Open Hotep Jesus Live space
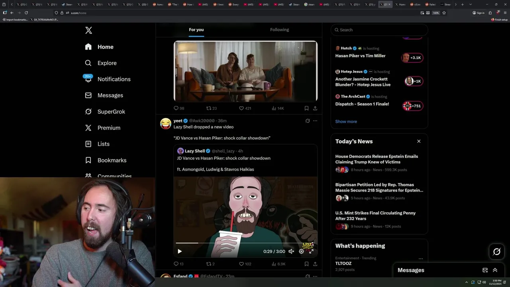The width and height of the screenshot is (510, 287). [363, 82]
